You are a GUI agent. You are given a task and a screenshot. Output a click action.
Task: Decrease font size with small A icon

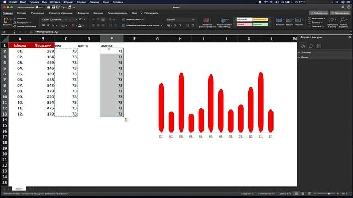pyautogui.click(x=85, y=20)
